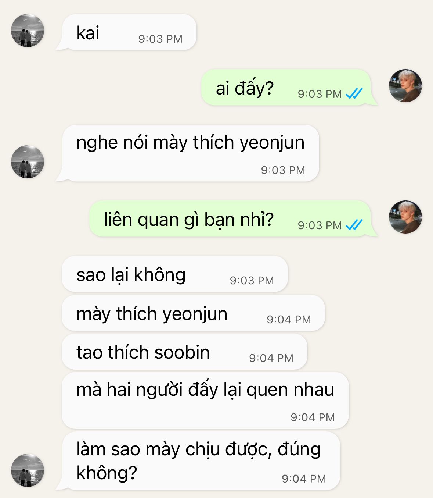433x498 pixels.
Task: Tap the sender avatar beside 'kai' message
Action: (28, 31)
